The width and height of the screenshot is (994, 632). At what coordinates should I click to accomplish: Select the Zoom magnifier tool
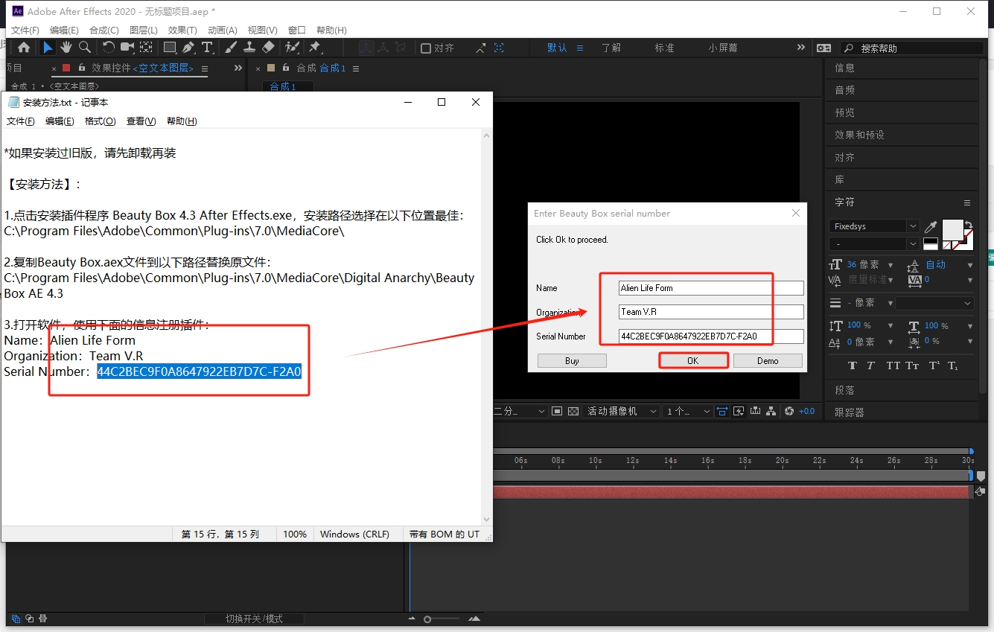coord(85,48)
